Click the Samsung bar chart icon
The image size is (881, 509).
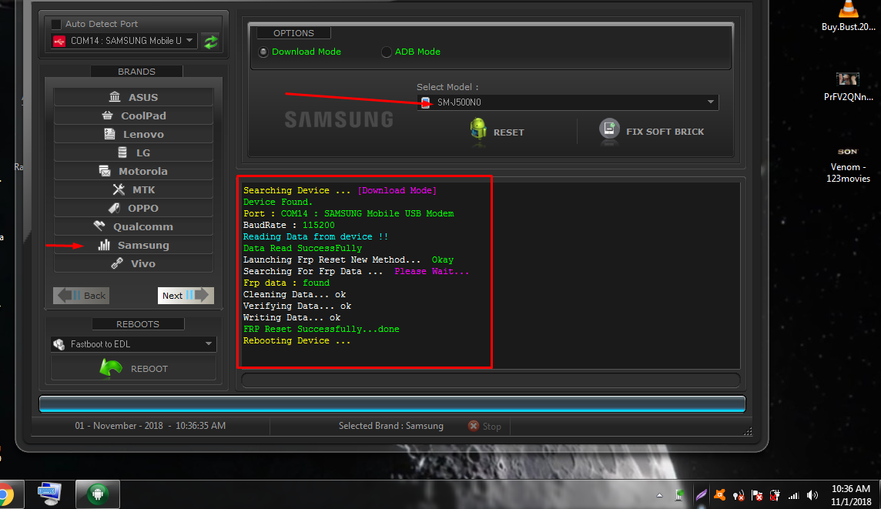click(104, 245)
